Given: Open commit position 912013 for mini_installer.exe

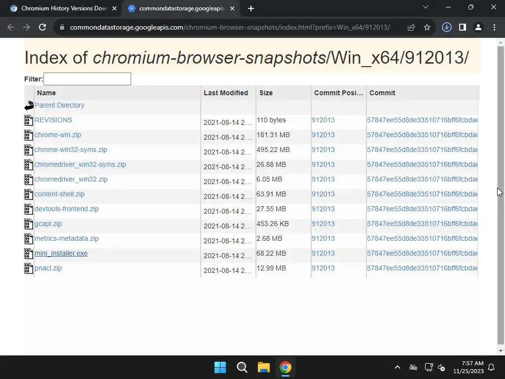Looking at the screenshot, I should tap(323, 253).
